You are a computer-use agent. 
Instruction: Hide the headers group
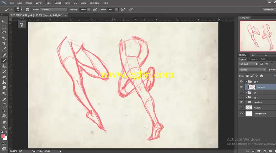pyautogui.click(x=241, y=102)
